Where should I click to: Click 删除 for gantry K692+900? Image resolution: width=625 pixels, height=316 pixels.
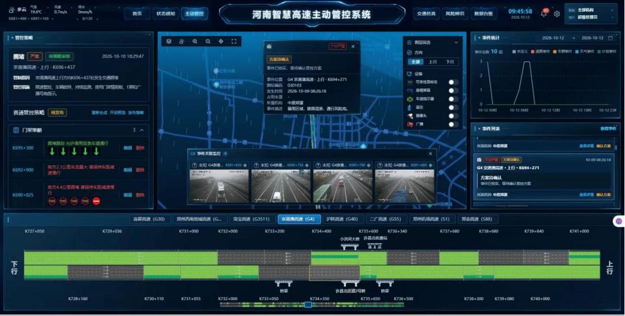click(x=140, y=170)
